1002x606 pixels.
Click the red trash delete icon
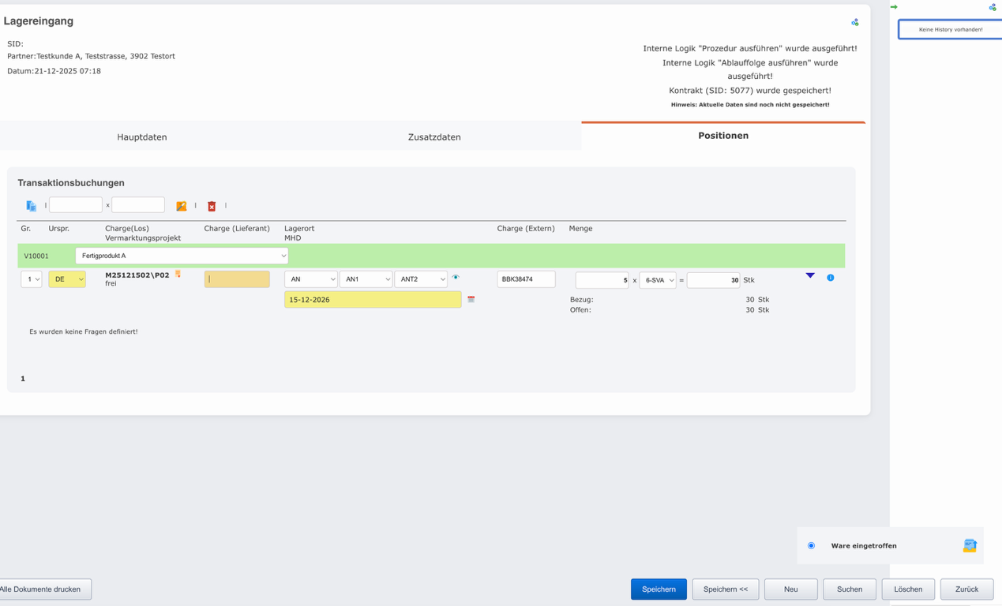click(212, 206)
